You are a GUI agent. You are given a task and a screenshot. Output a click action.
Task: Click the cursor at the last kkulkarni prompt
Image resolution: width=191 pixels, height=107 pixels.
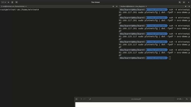(170, 58)
